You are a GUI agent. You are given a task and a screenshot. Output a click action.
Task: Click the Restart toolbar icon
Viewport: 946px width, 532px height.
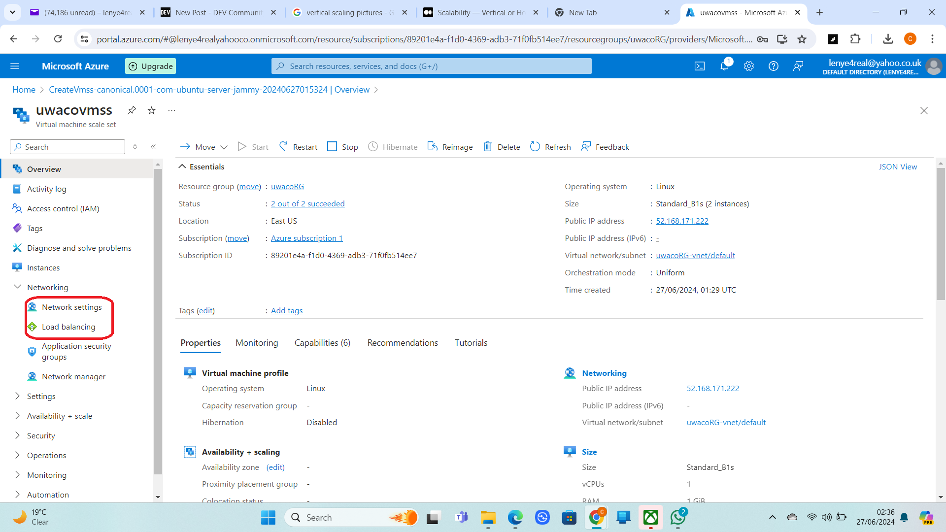(x=284, y=147)
